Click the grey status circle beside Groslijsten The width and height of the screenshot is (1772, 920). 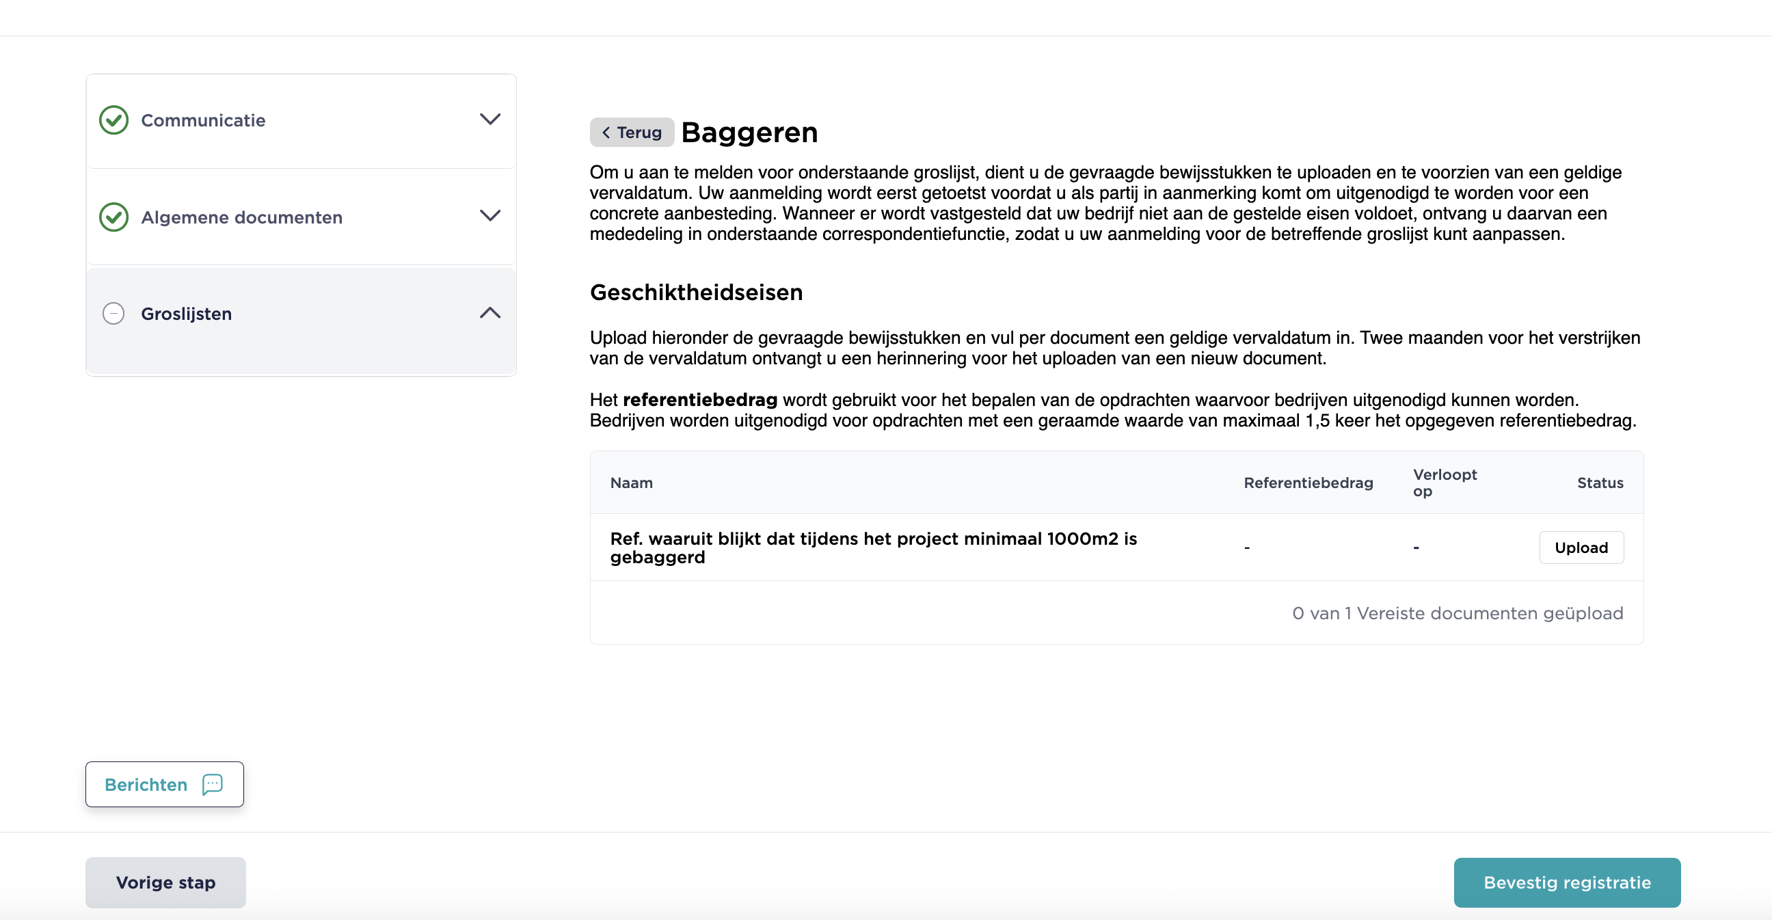pyautogui.click(x=113, y=314)
